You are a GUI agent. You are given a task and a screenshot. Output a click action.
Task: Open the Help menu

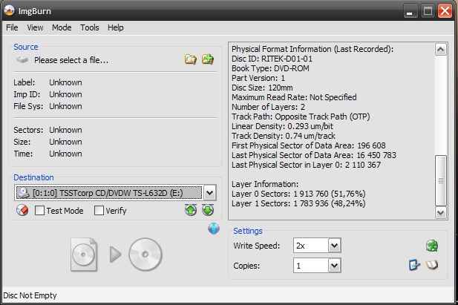[116, 27]
